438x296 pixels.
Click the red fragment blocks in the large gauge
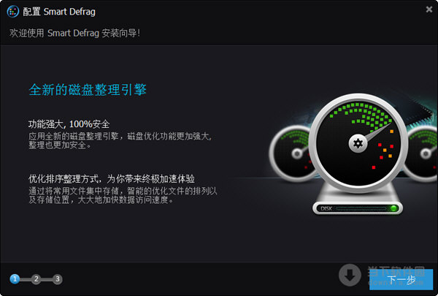click(382, 156)
